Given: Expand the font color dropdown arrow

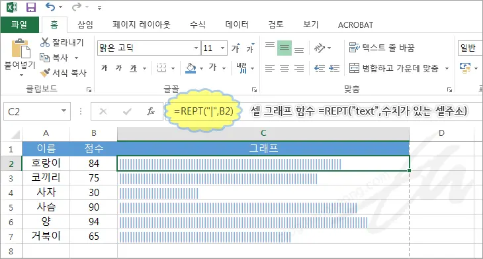Looking at the screenshot, I should (224, 68).
